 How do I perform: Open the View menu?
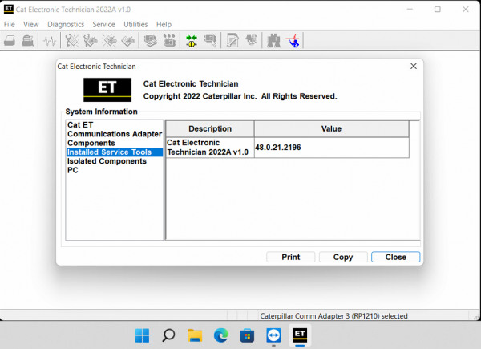click(31, 25)
